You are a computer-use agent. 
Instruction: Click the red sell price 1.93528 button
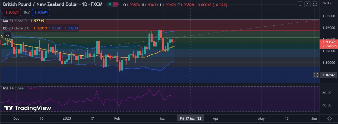[11, 12]
